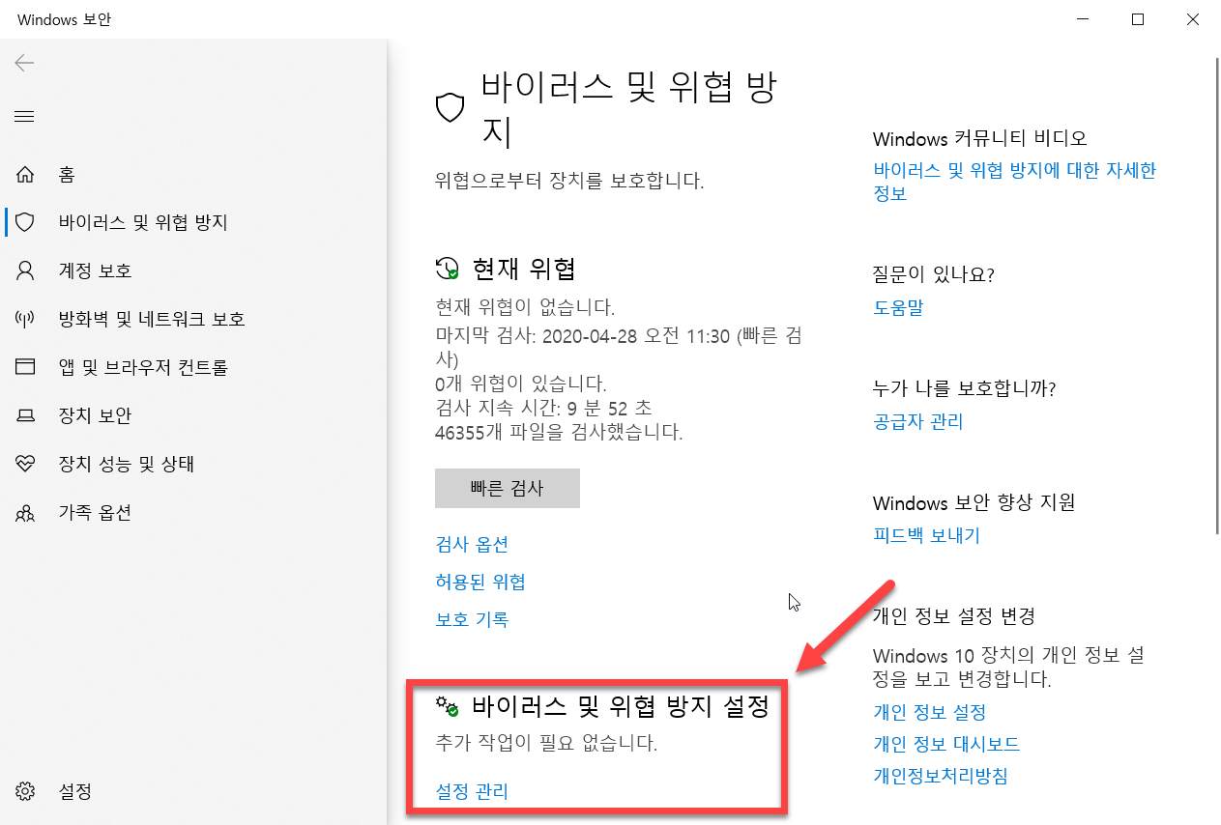Viewport: 1221px width, 825px height.
Task: Open 가족 옵션 section
Action: 95,512
